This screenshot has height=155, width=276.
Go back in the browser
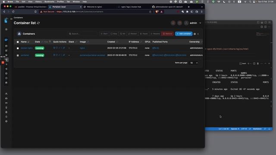(x=4, y=12)
